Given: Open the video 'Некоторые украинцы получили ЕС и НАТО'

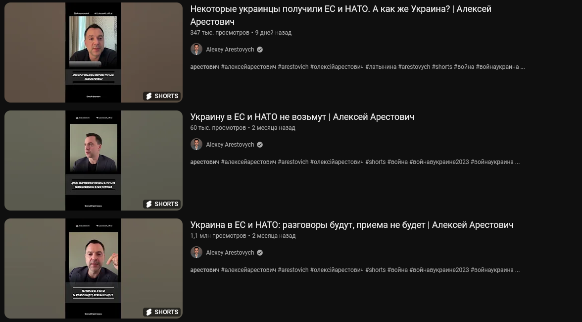Looking at the screenshot, I should click(340, 15).
